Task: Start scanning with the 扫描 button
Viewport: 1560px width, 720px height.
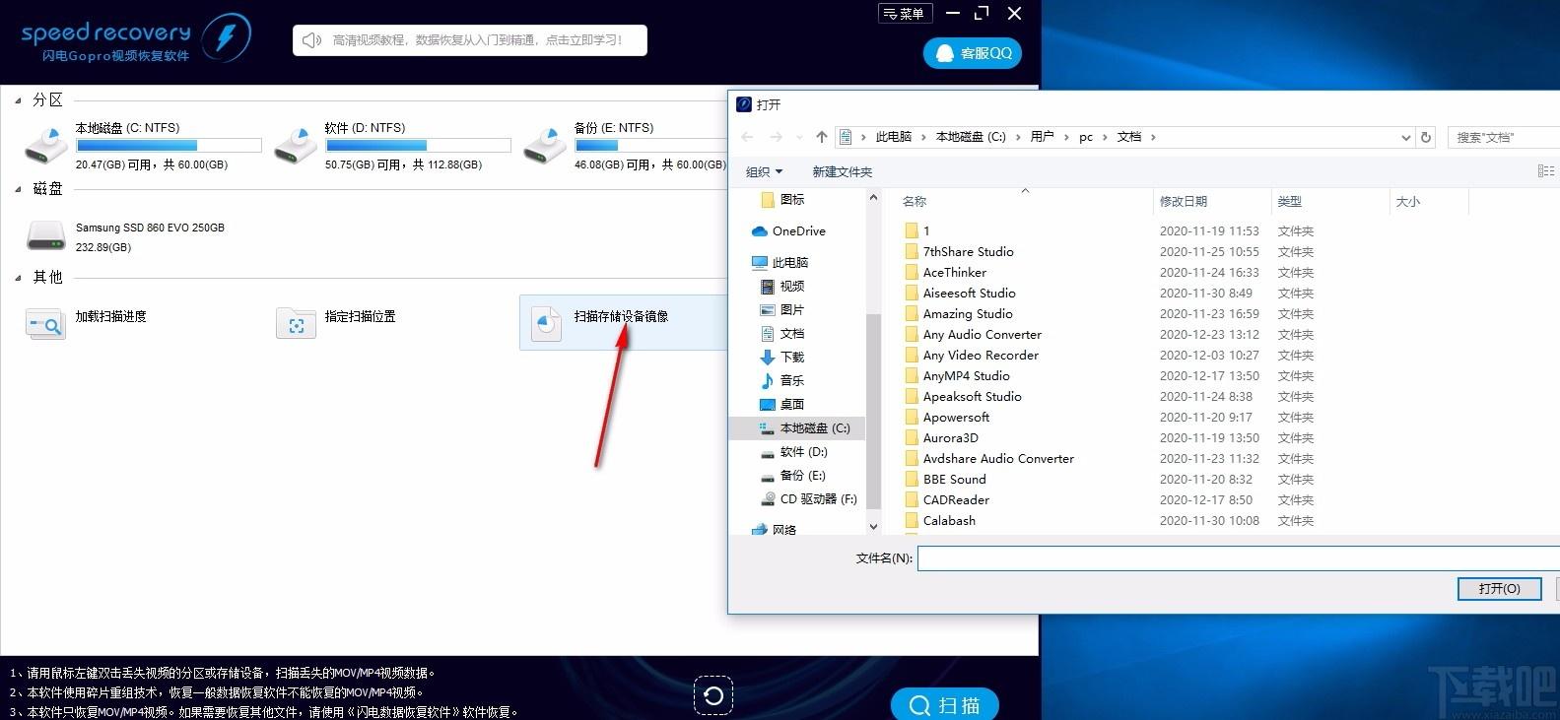Action: coord(945,704)
